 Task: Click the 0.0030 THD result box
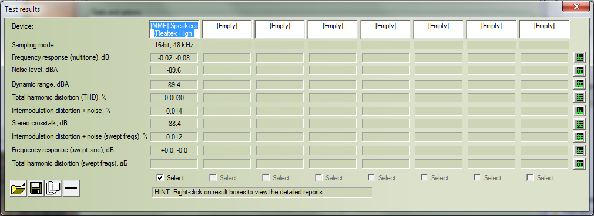pos(174,97)
